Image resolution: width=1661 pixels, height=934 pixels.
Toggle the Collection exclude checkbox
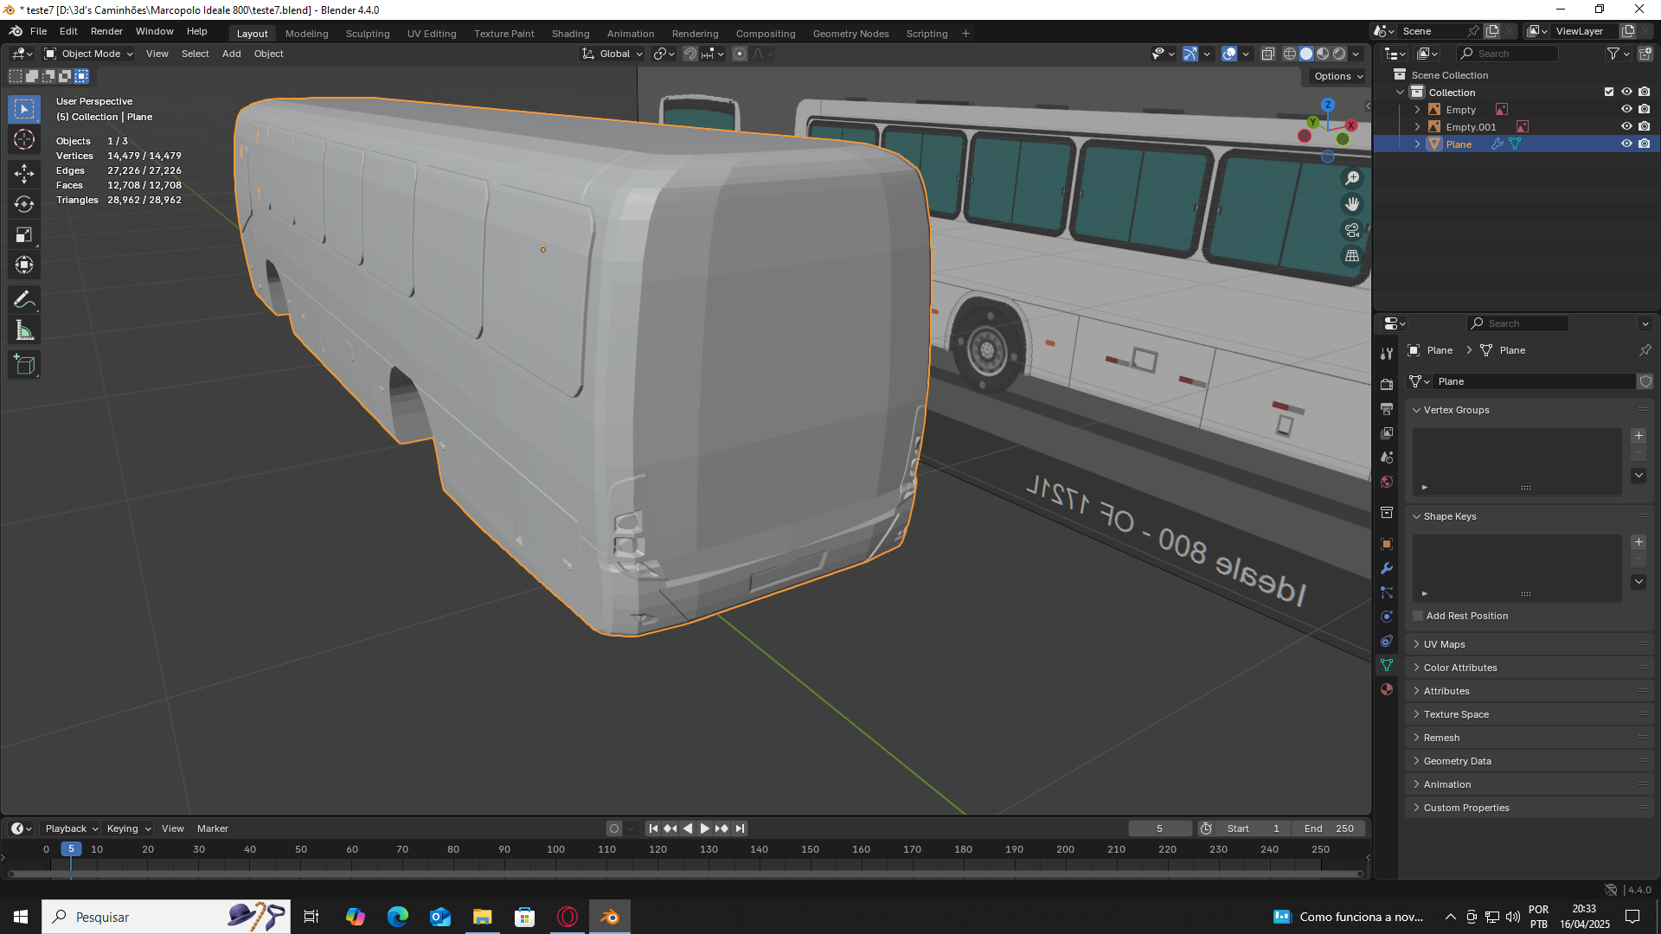tap(1609, 92)
